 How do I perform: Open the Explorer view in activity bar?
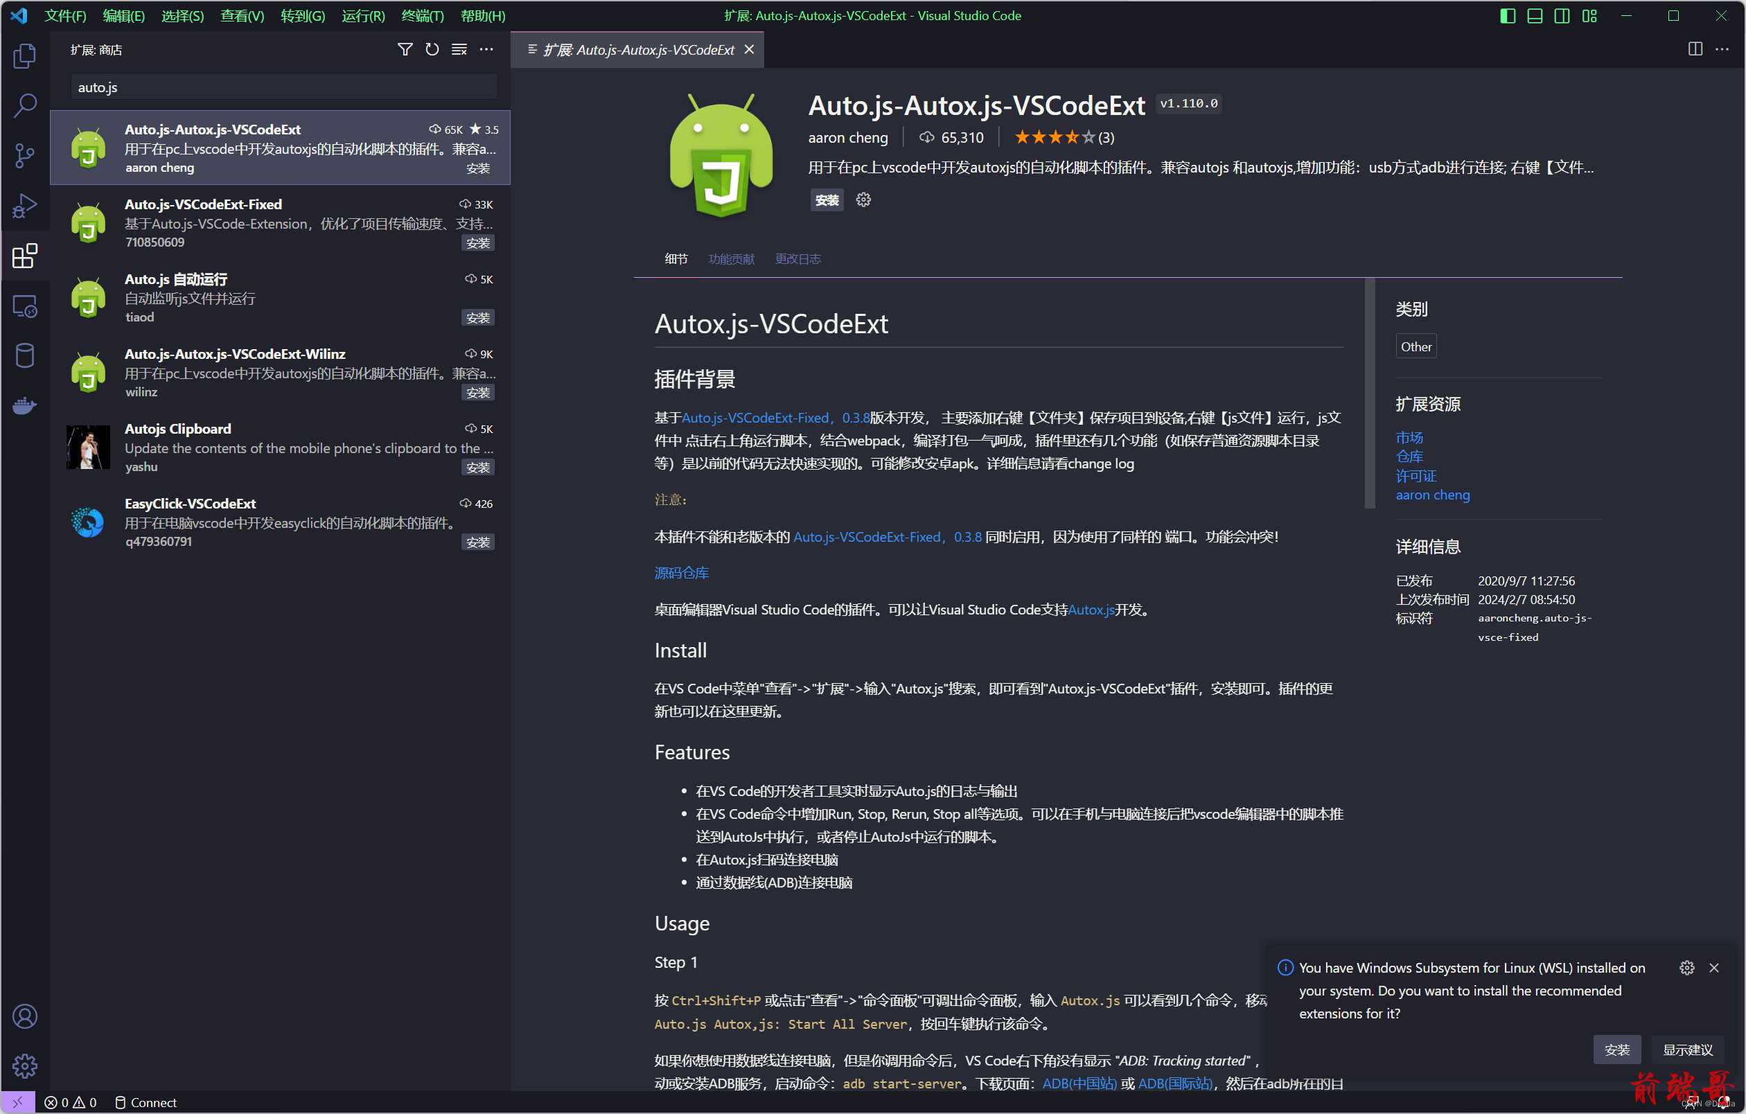[25, 56]
